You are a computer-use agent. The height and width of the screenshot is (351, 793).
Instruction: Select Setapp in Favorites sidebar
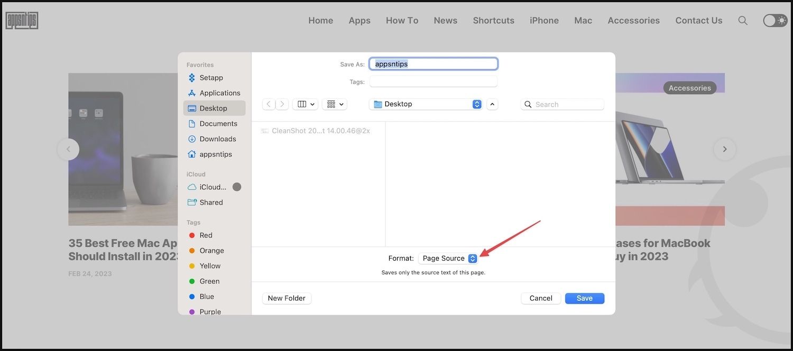(211, 78)
